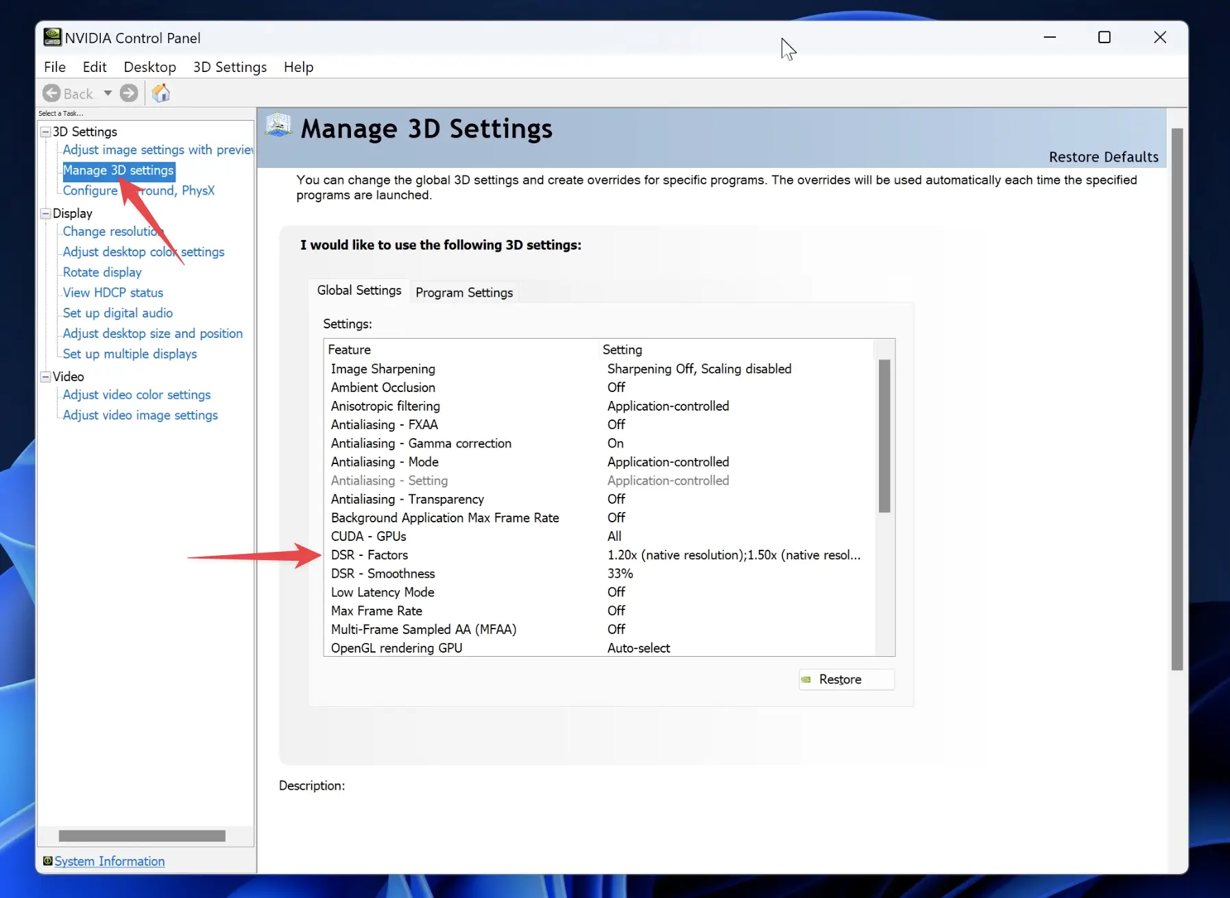1230x898 pixels.
Task: Select OpenGL rendering GPU row
Action: pyautogui.click(x=600, y=648)
